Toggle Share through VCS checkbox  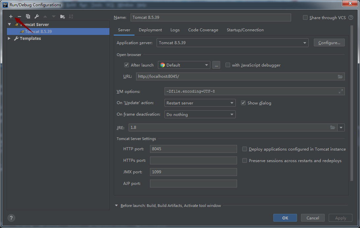[305, 17]
